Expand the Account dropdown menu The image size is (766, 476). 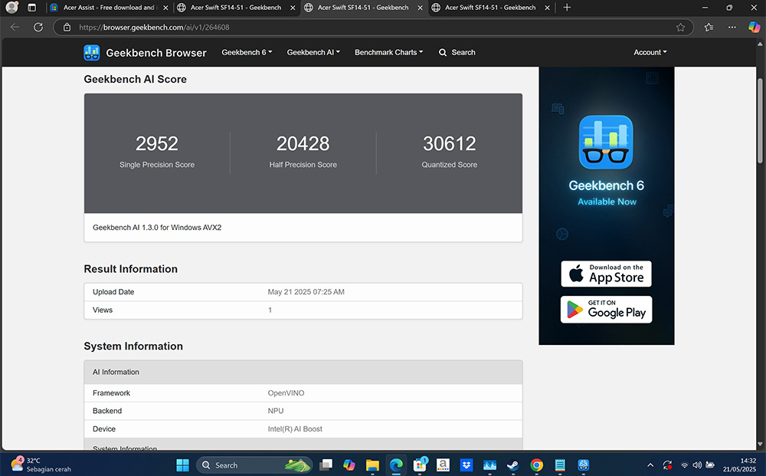tap(650, 52)
